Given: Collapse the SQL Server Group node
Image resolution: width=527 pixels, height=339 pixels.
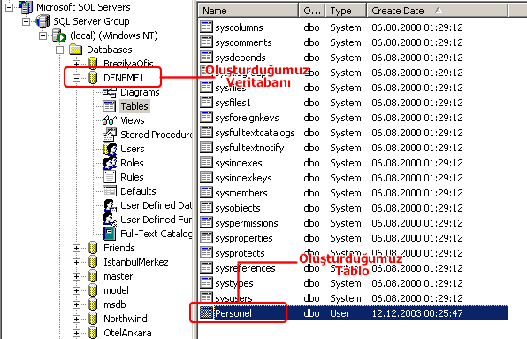Looking at the screenshot, I should click(x=26, y=21).
